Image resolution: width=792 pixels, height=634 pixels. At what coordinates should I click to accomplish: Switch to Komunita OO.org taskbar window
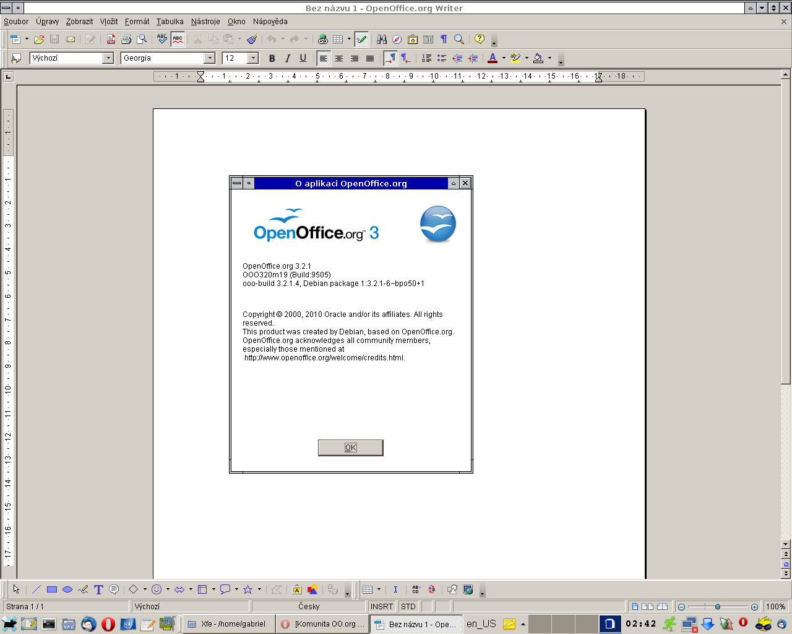323,624
